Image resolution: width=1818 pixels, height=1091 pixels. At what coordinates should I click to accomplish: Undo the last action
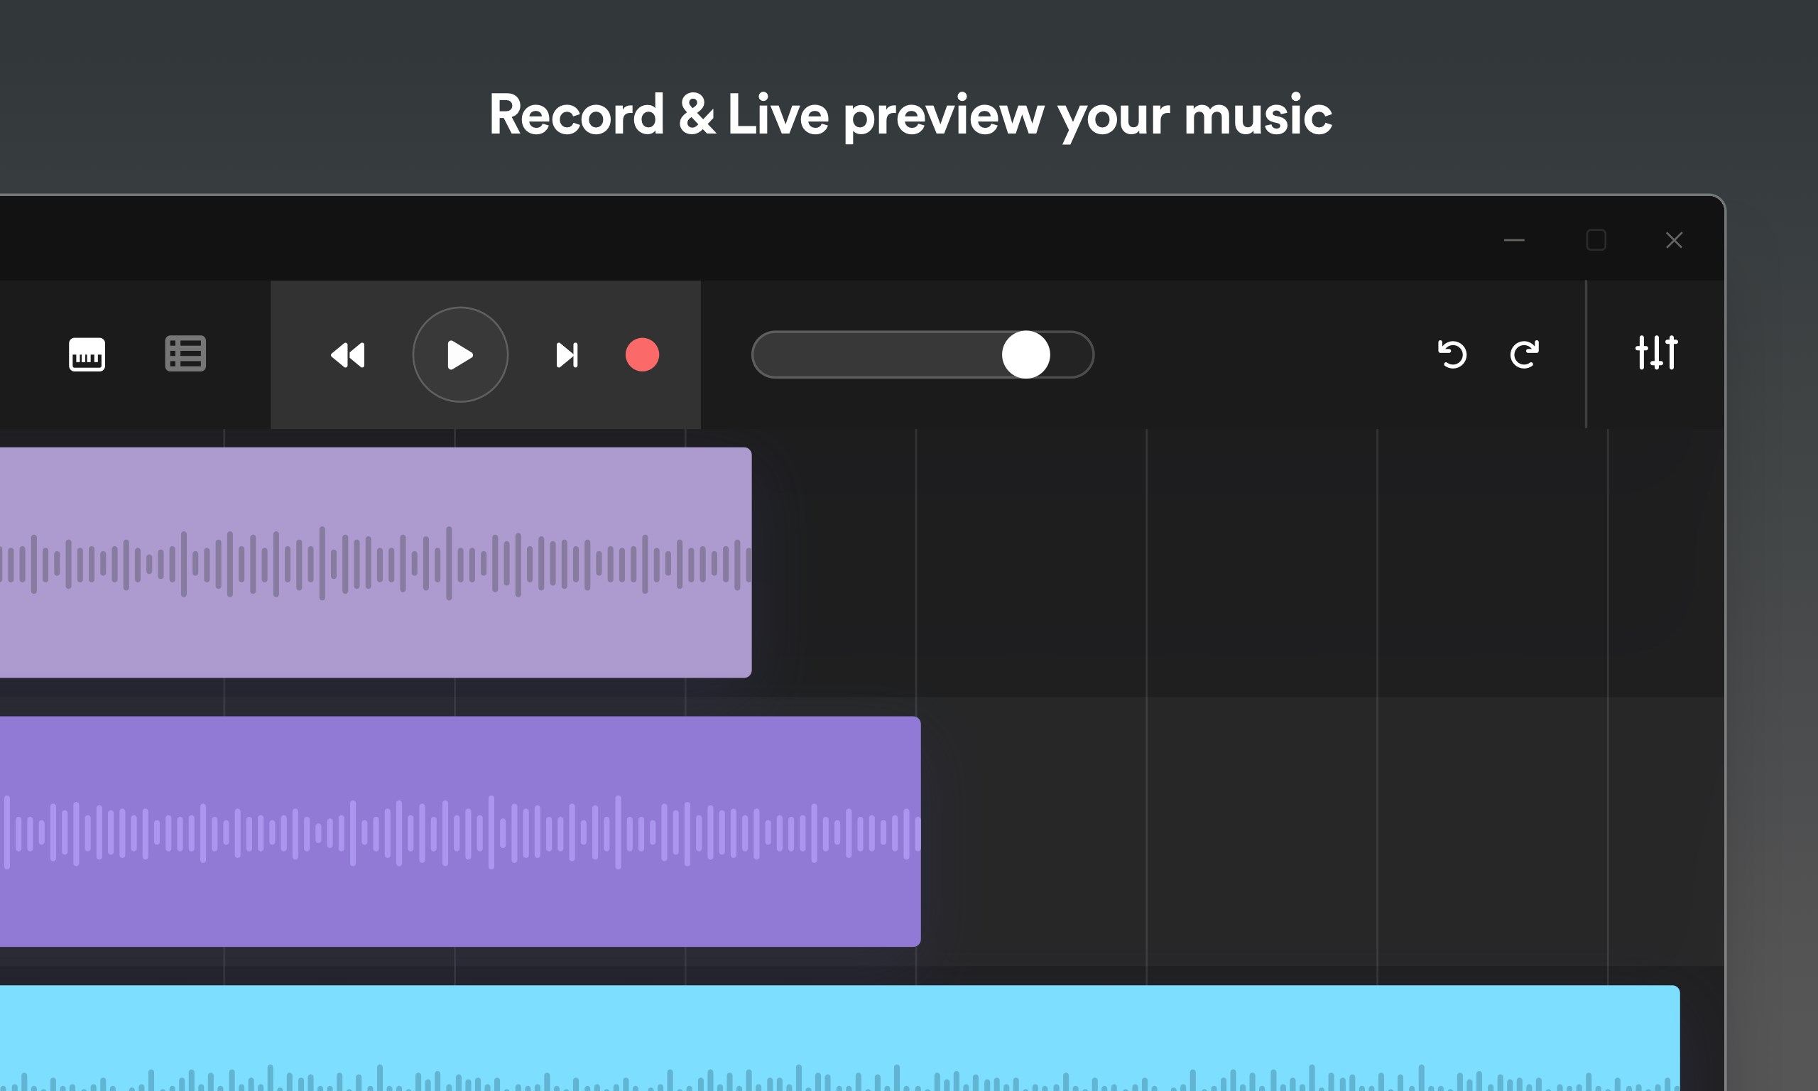point(1452,354)
